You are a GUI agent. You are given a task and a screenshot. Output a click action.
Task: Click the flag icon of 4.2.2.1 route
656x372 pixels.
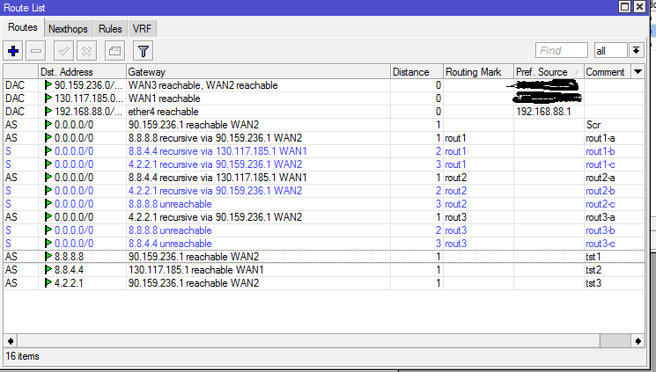pos(48,283)
